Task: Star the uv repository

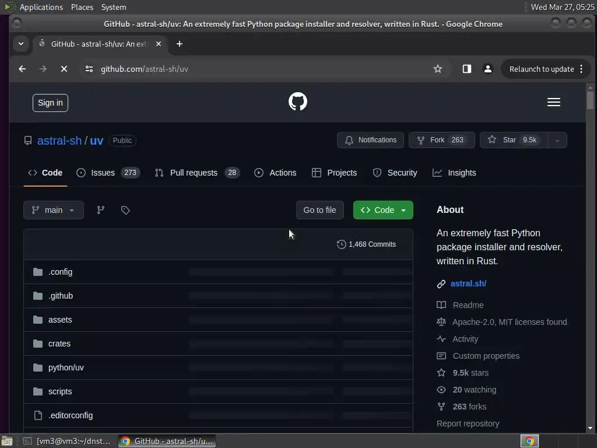Action: pos(514,140)
